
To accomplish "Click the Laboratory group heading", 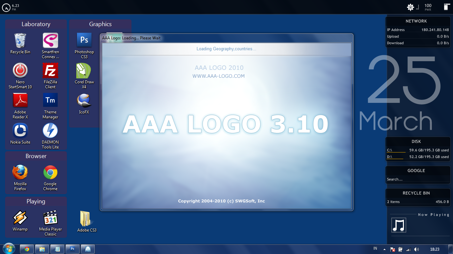I will [36, 24].
